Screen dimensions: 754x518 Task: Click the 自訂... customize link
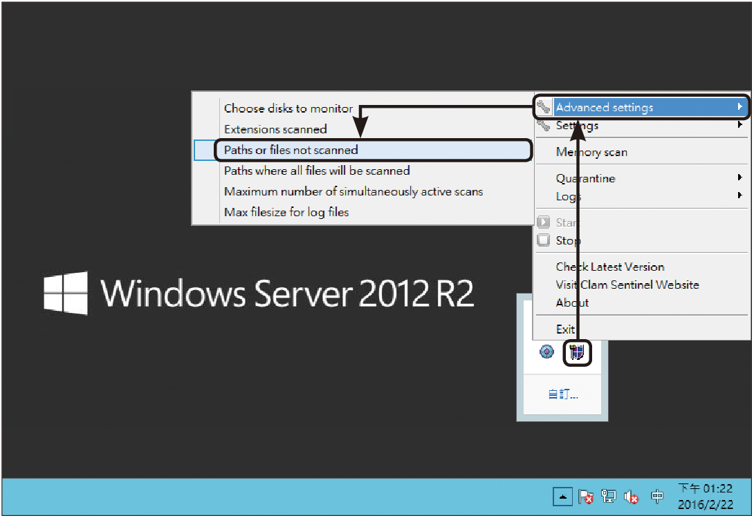(x=562, y=394)
